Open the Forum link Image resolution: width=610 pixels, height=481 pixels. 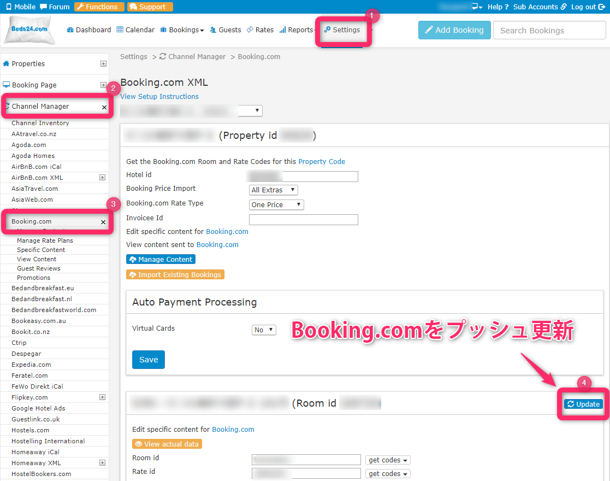tap(55, 7)
